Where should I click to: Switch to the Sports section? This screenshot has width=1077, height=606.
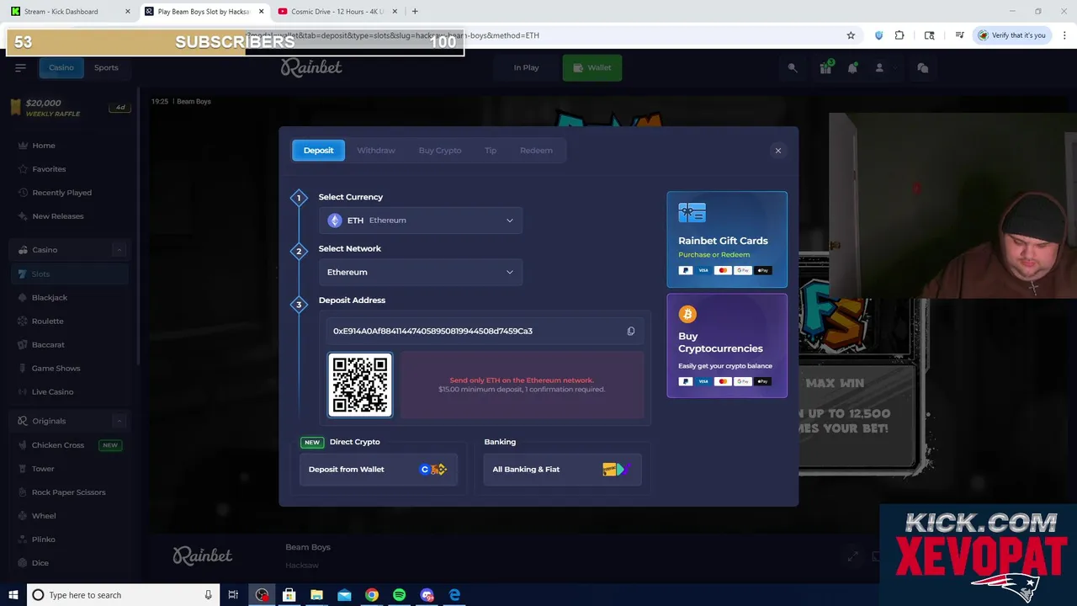[106, 67]
